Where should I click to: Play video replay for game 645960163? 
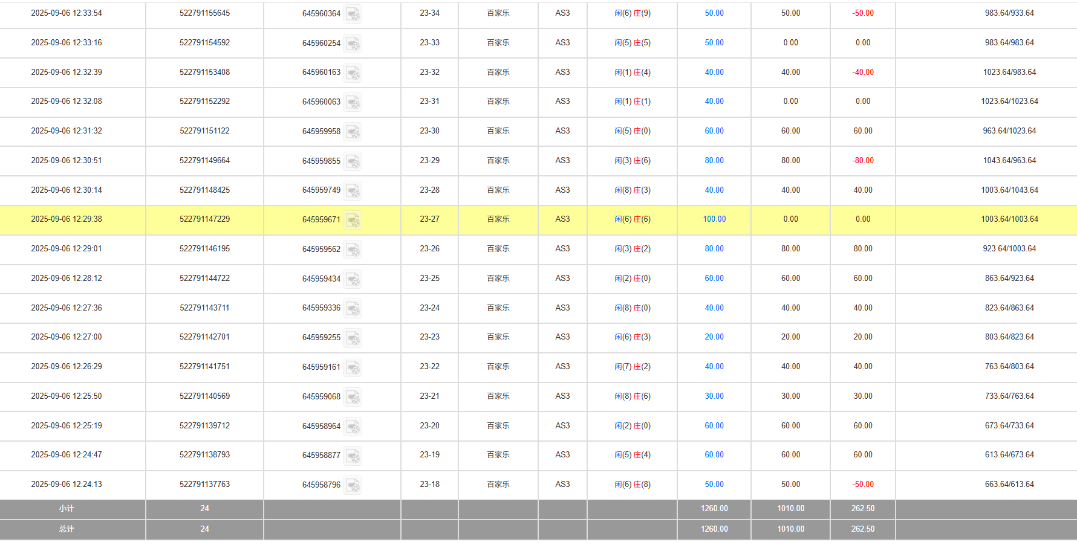(353, 73)
